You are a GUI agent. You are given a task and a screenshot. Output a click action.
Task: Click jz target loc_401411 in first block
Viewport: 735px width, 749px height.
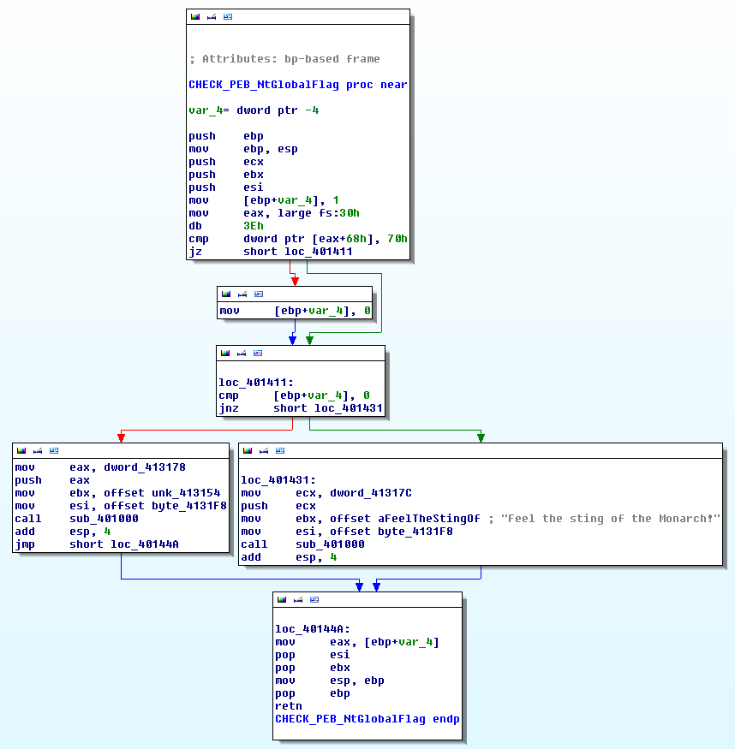tap(318, 252)
